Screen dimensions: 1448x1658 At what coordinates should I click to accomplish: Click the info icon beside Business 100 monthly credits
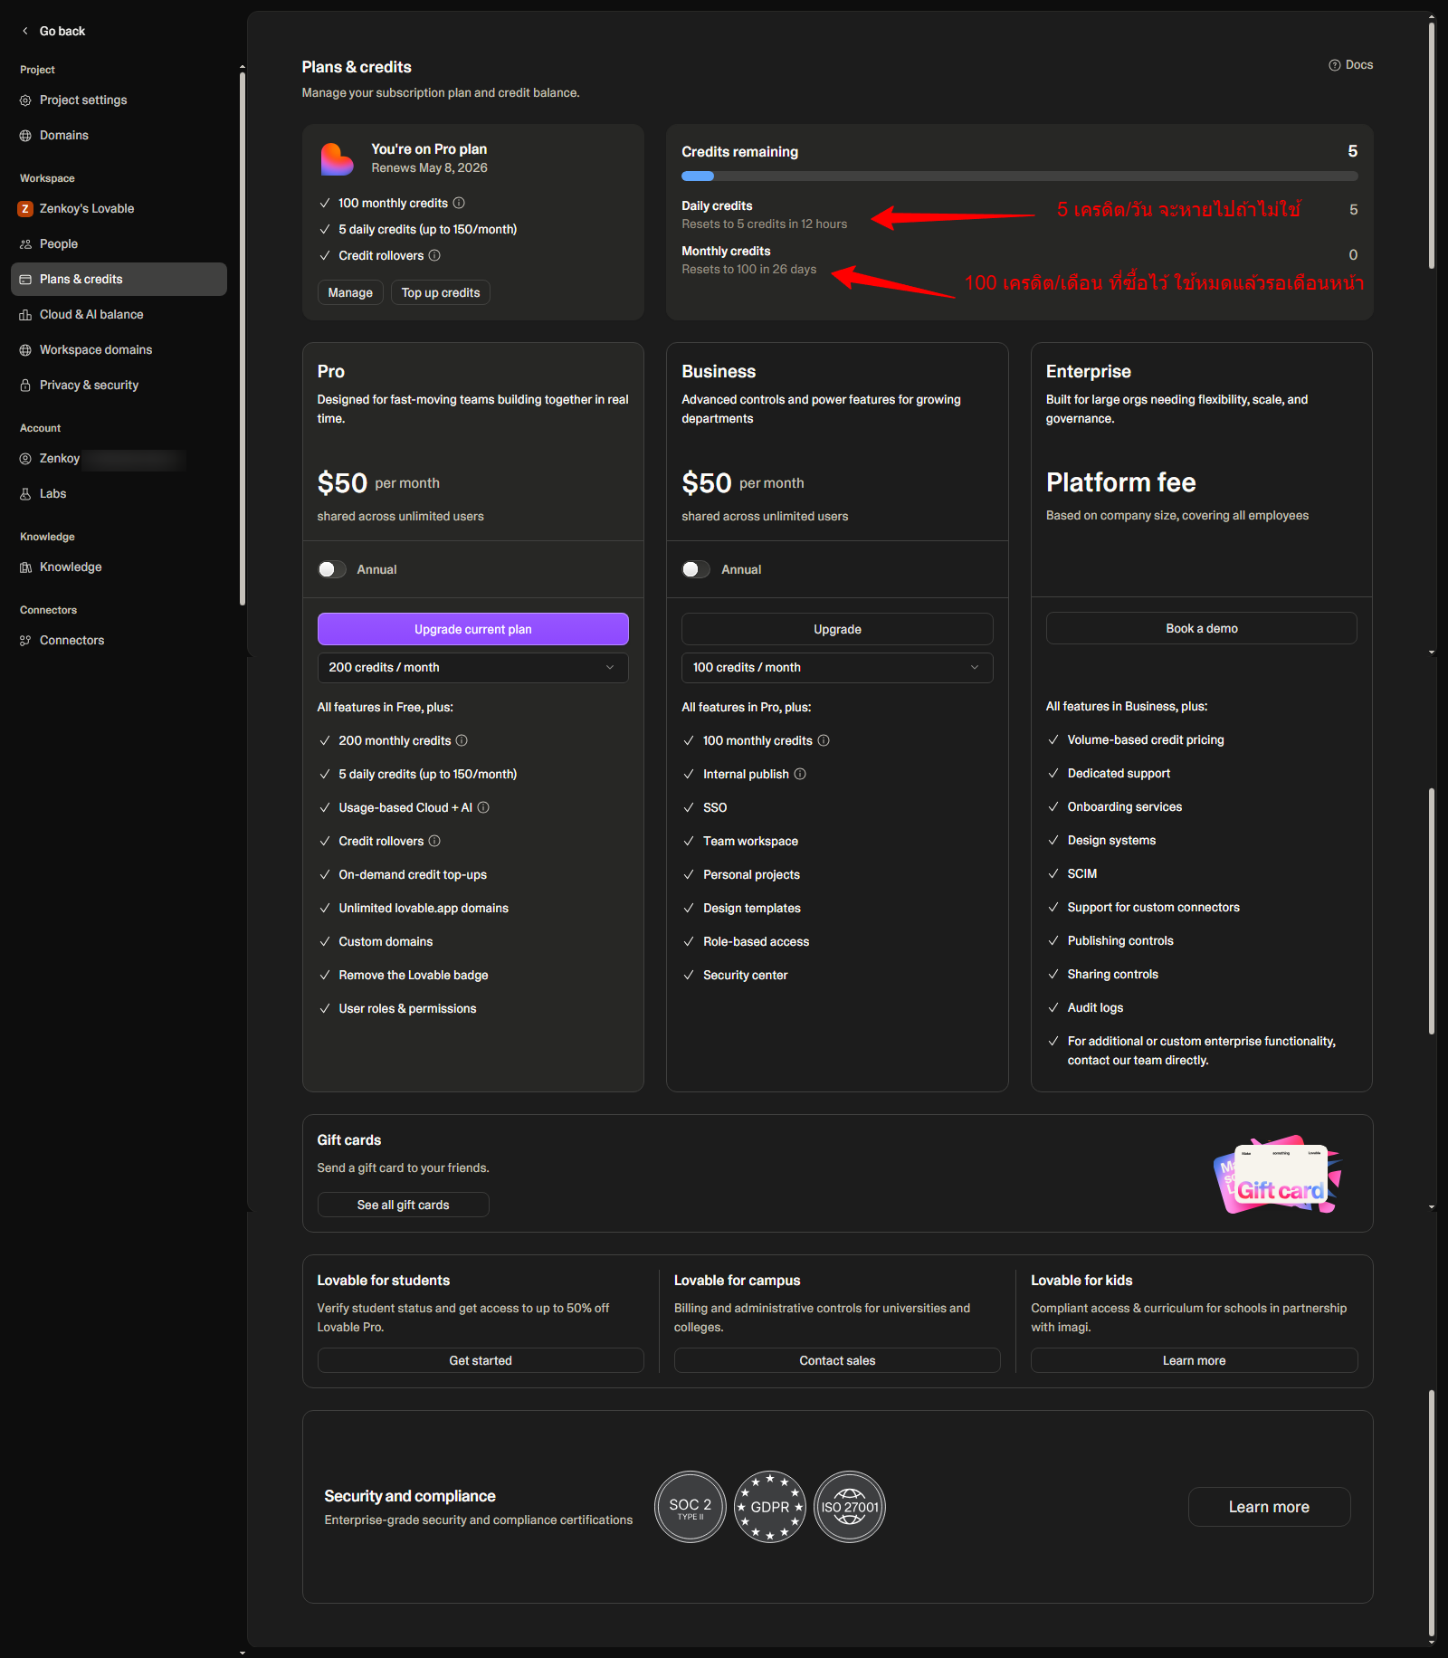(x=824, y=740)
